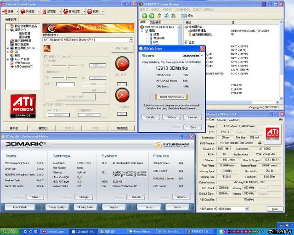Open GPU-Z card selection dropdown
This screenshot has width=294, height=235.
247,208
